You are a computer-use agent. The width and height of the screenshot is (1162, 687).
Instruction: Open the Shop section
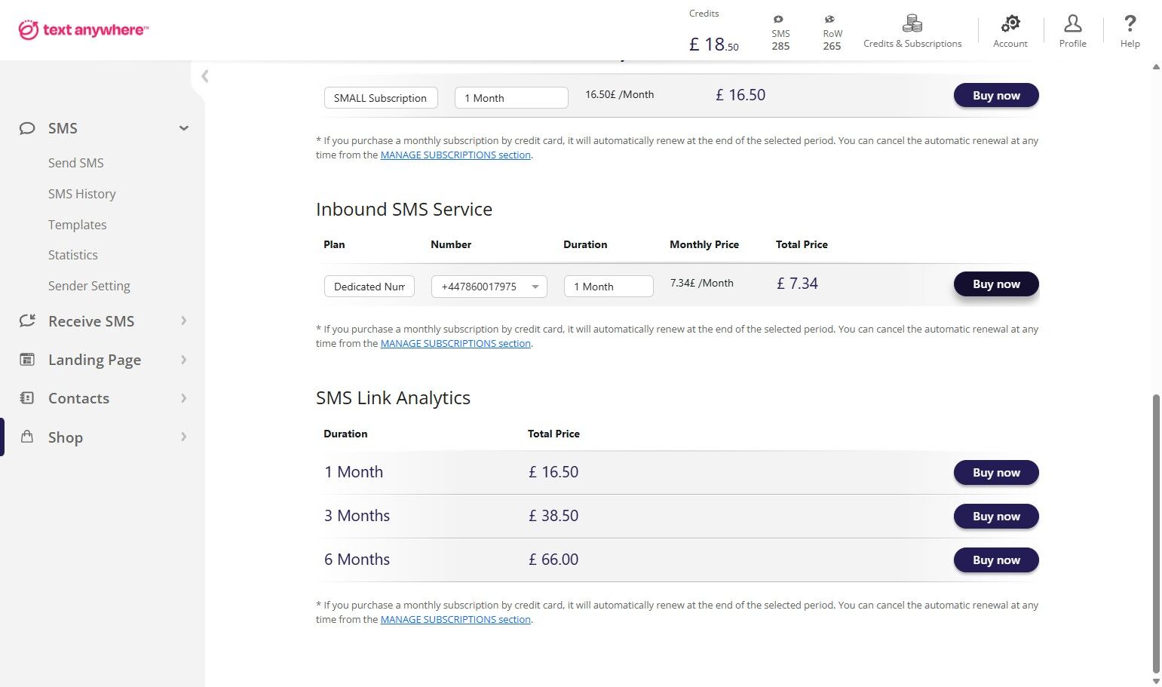click(65, 437)
